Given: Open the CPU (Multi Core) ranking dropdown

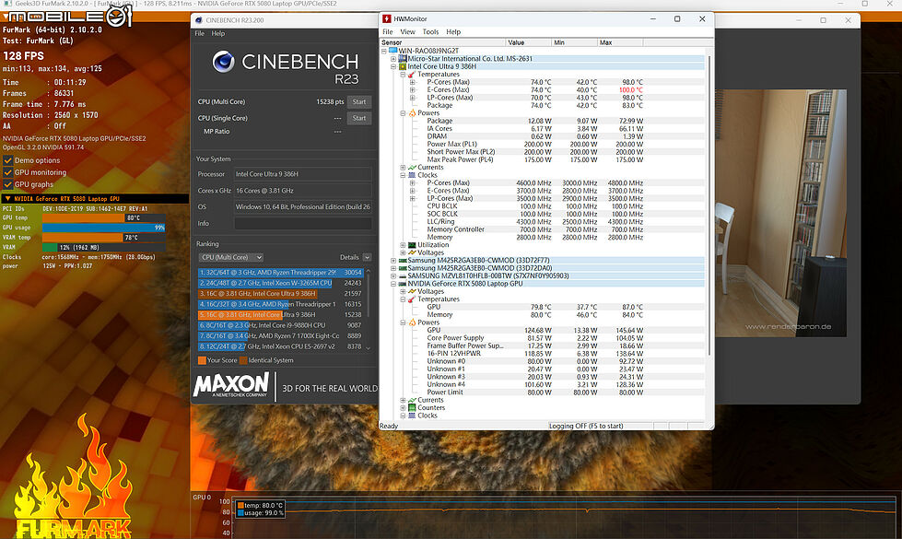Looking at the screenshot, I should (x=230, y=257).
